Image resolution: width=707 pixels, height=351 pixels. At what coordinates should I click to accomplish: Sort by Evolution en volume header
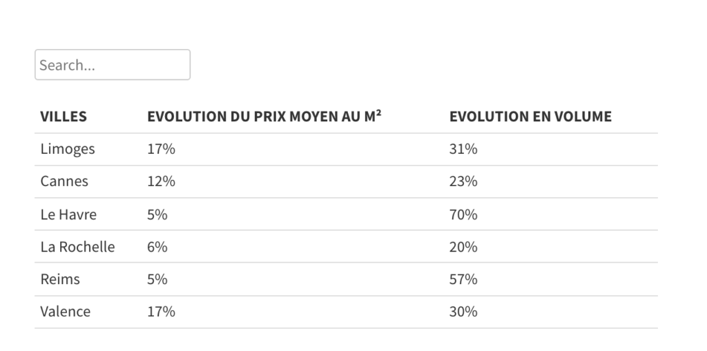click(530, 117)
